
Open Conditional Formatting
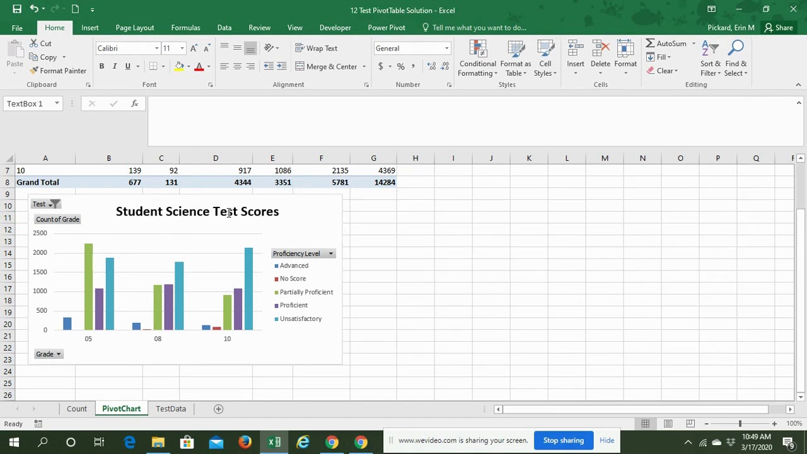[477, 58]
